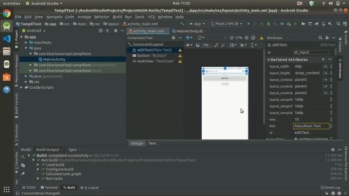Remove the declared attribute with minus icon

[330, 59]
